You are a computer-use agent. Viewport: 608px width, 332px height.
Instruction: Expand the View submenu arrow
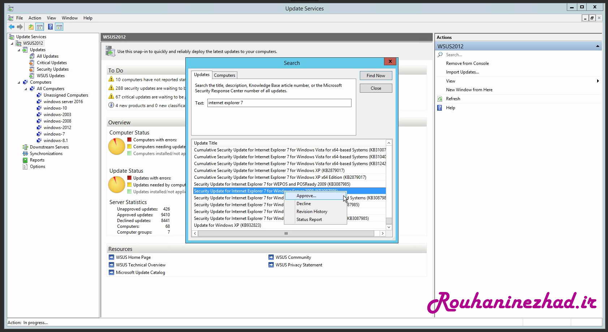click(598, 81)
